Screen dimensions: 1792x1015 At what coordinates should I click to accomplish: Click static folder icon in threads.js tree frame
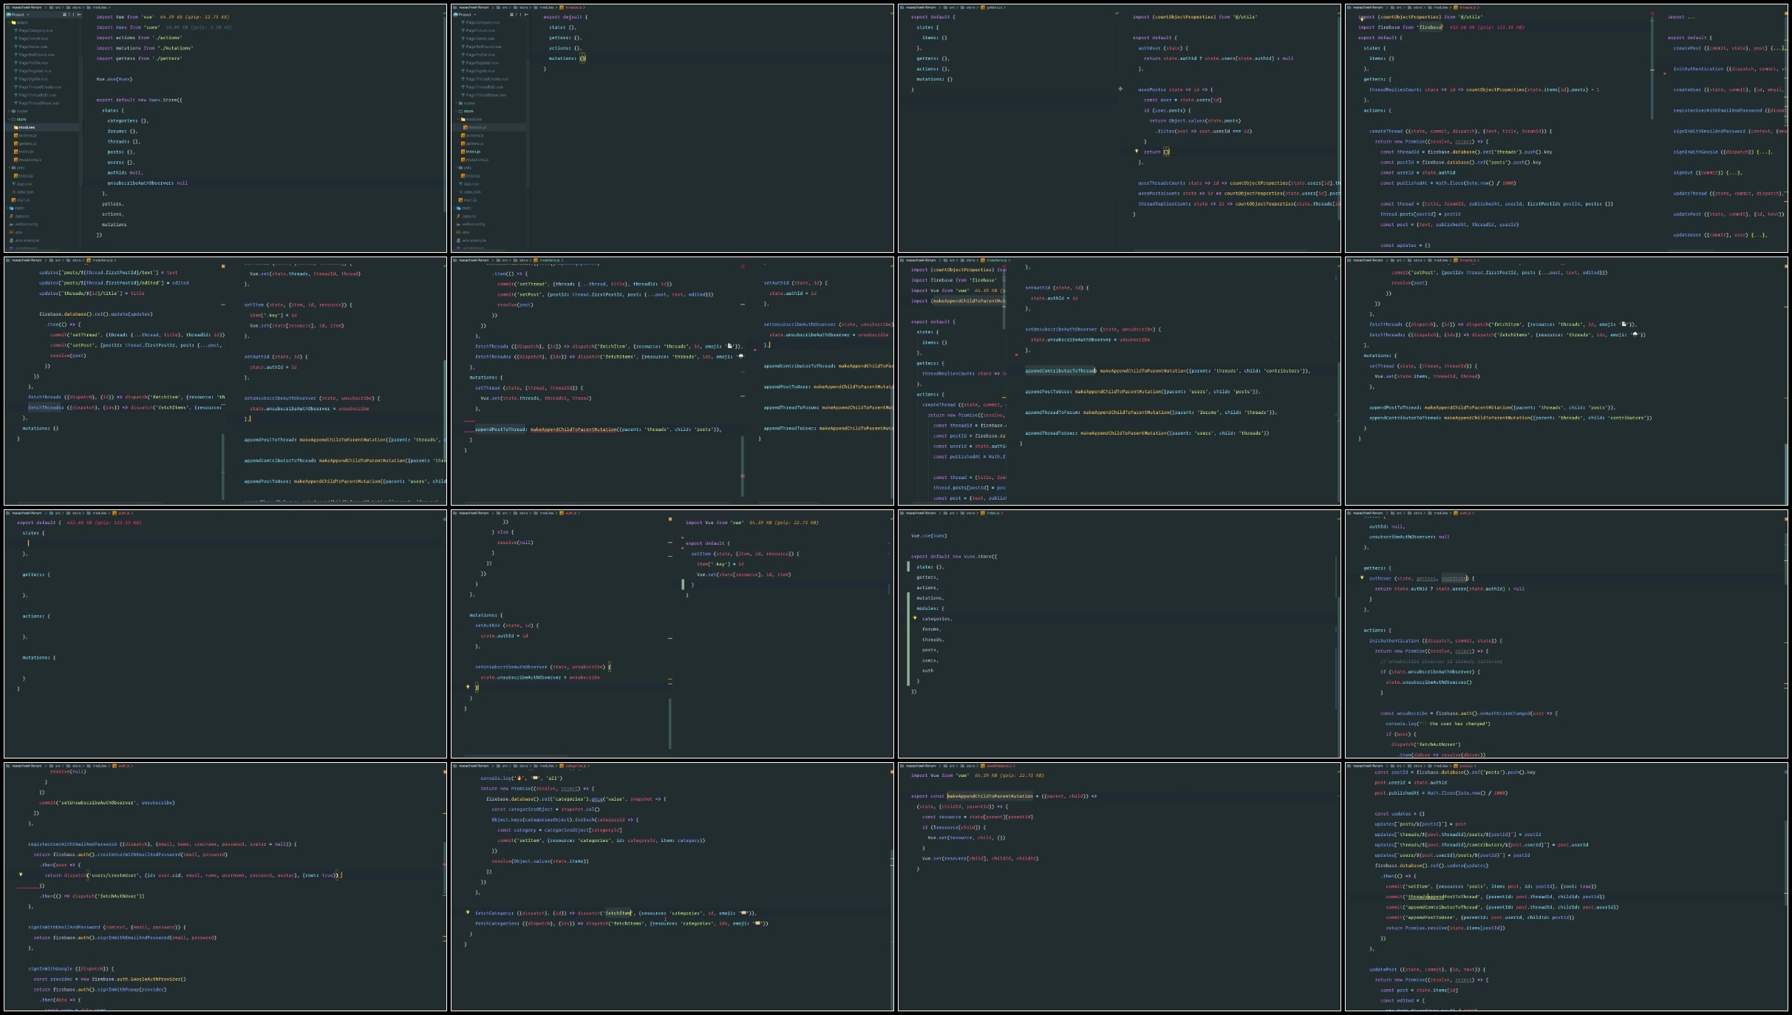click(x=458, y=208)
